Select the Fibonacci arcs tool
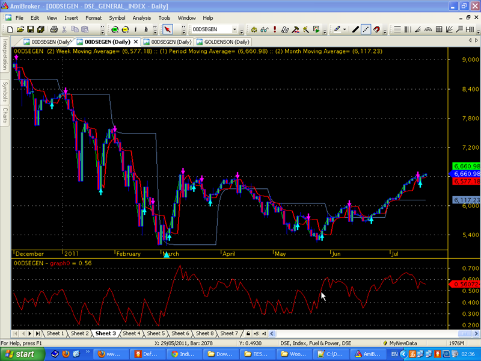Image resolution: width=481 pixels, height=361 pixels. [x=429, y=29]
